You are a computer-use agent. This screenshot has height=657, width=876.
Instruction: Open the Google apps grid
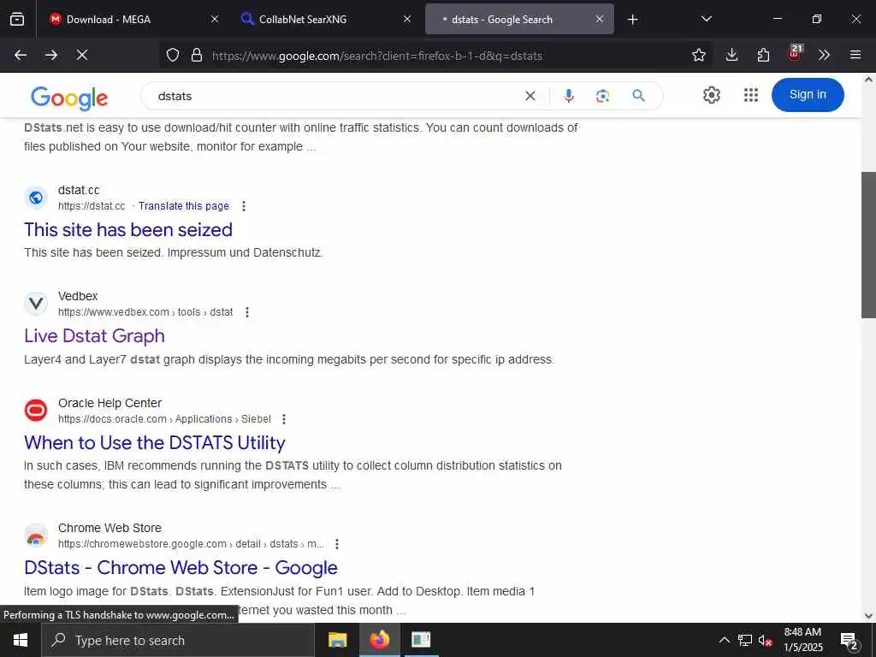[751, 95]
